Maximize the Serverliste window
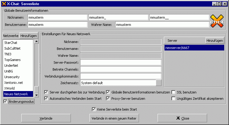229x125 pixels. [219, 4]
